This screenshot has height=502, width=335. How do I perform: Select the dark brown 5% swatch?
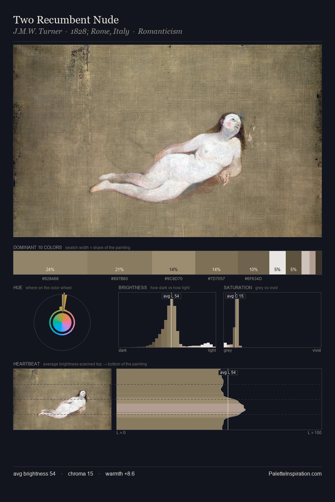pos(293,263)
